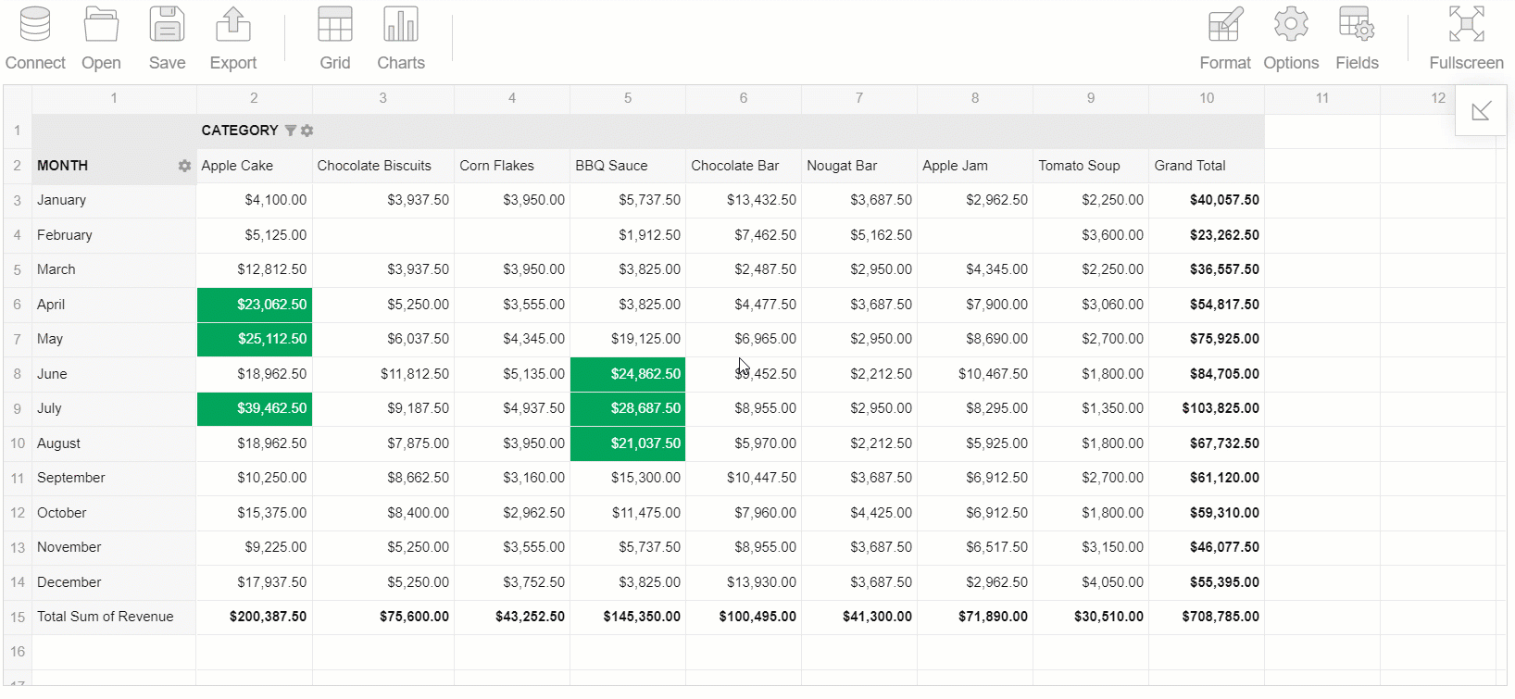
Task: Click the Apple Jam column header
Action: 975,166
